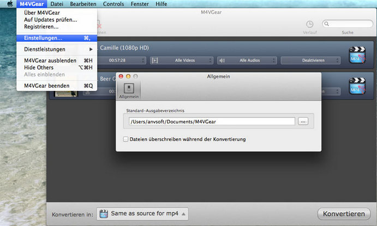Choose M4VGear ausblenden menu entry
The image size is (377, 226).
pos(57,60)
